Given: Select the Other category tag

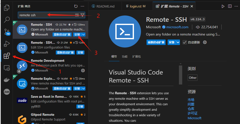Looking at the screenshot, I should [x=193, y=77].
